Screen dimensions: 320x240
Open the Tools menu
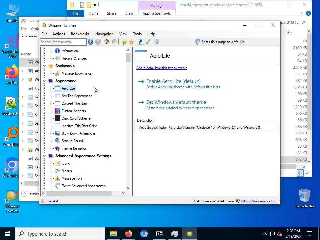click(137, 34)
